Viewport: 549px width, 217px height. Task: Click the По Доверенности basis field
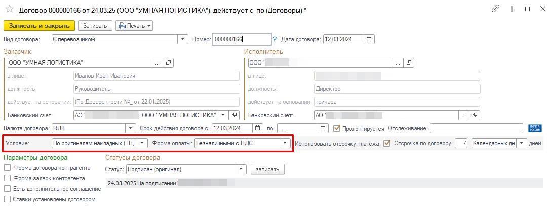coord(156,102)
